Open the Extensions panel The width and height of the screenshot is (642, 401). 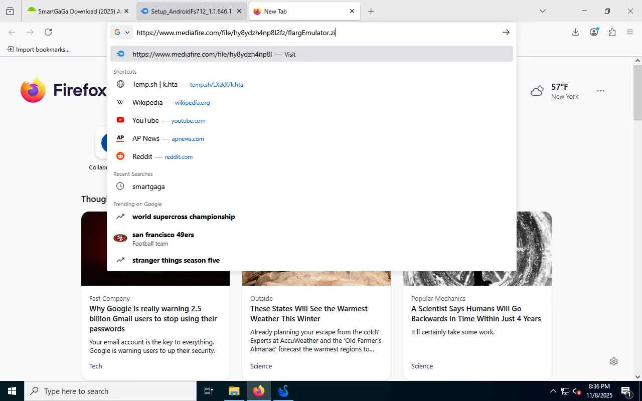(x=612, y=32)
